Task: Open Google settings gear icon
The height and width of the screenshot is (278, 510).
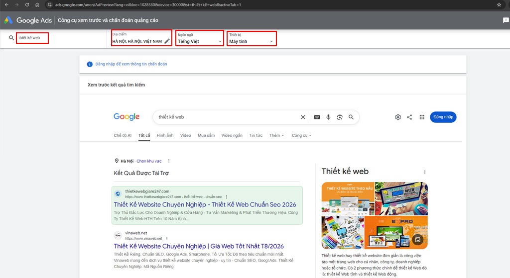Action: coord(398,117)
